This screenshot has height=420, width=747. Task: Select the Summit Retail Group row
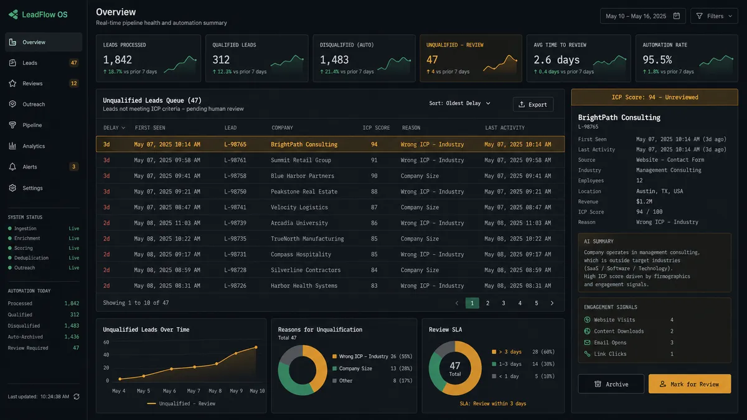(x=330, y=160)
